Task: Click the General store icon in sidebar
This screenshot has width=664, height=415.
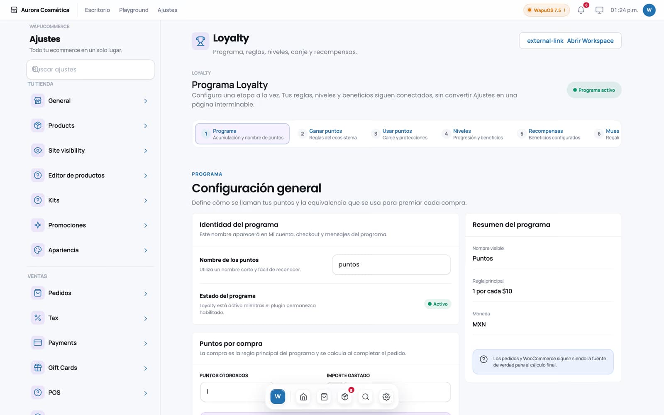Action: 38,101
